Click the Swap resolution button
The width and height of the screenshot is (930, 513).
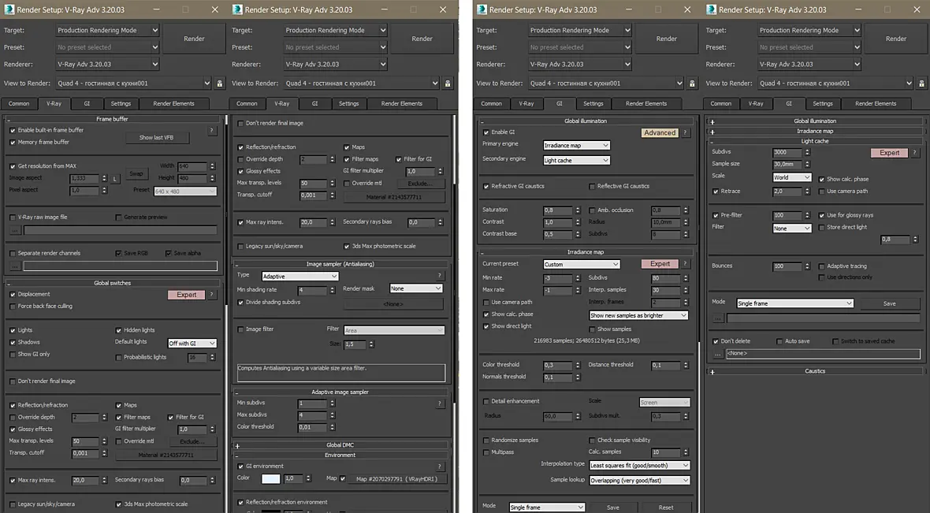[x=136, y=174]
